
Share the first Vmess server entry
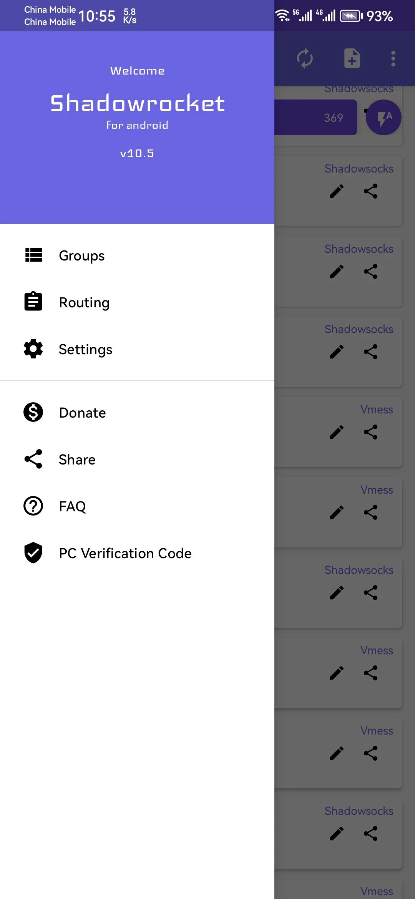[371, 432]
